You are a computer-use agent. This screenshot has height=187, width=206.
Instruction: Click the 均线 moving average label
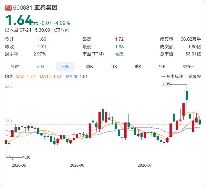[x=9, y=76]
